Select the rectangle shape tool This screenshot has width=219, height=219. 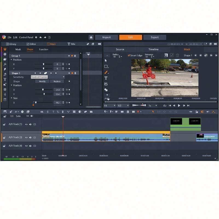coord(106,66)
